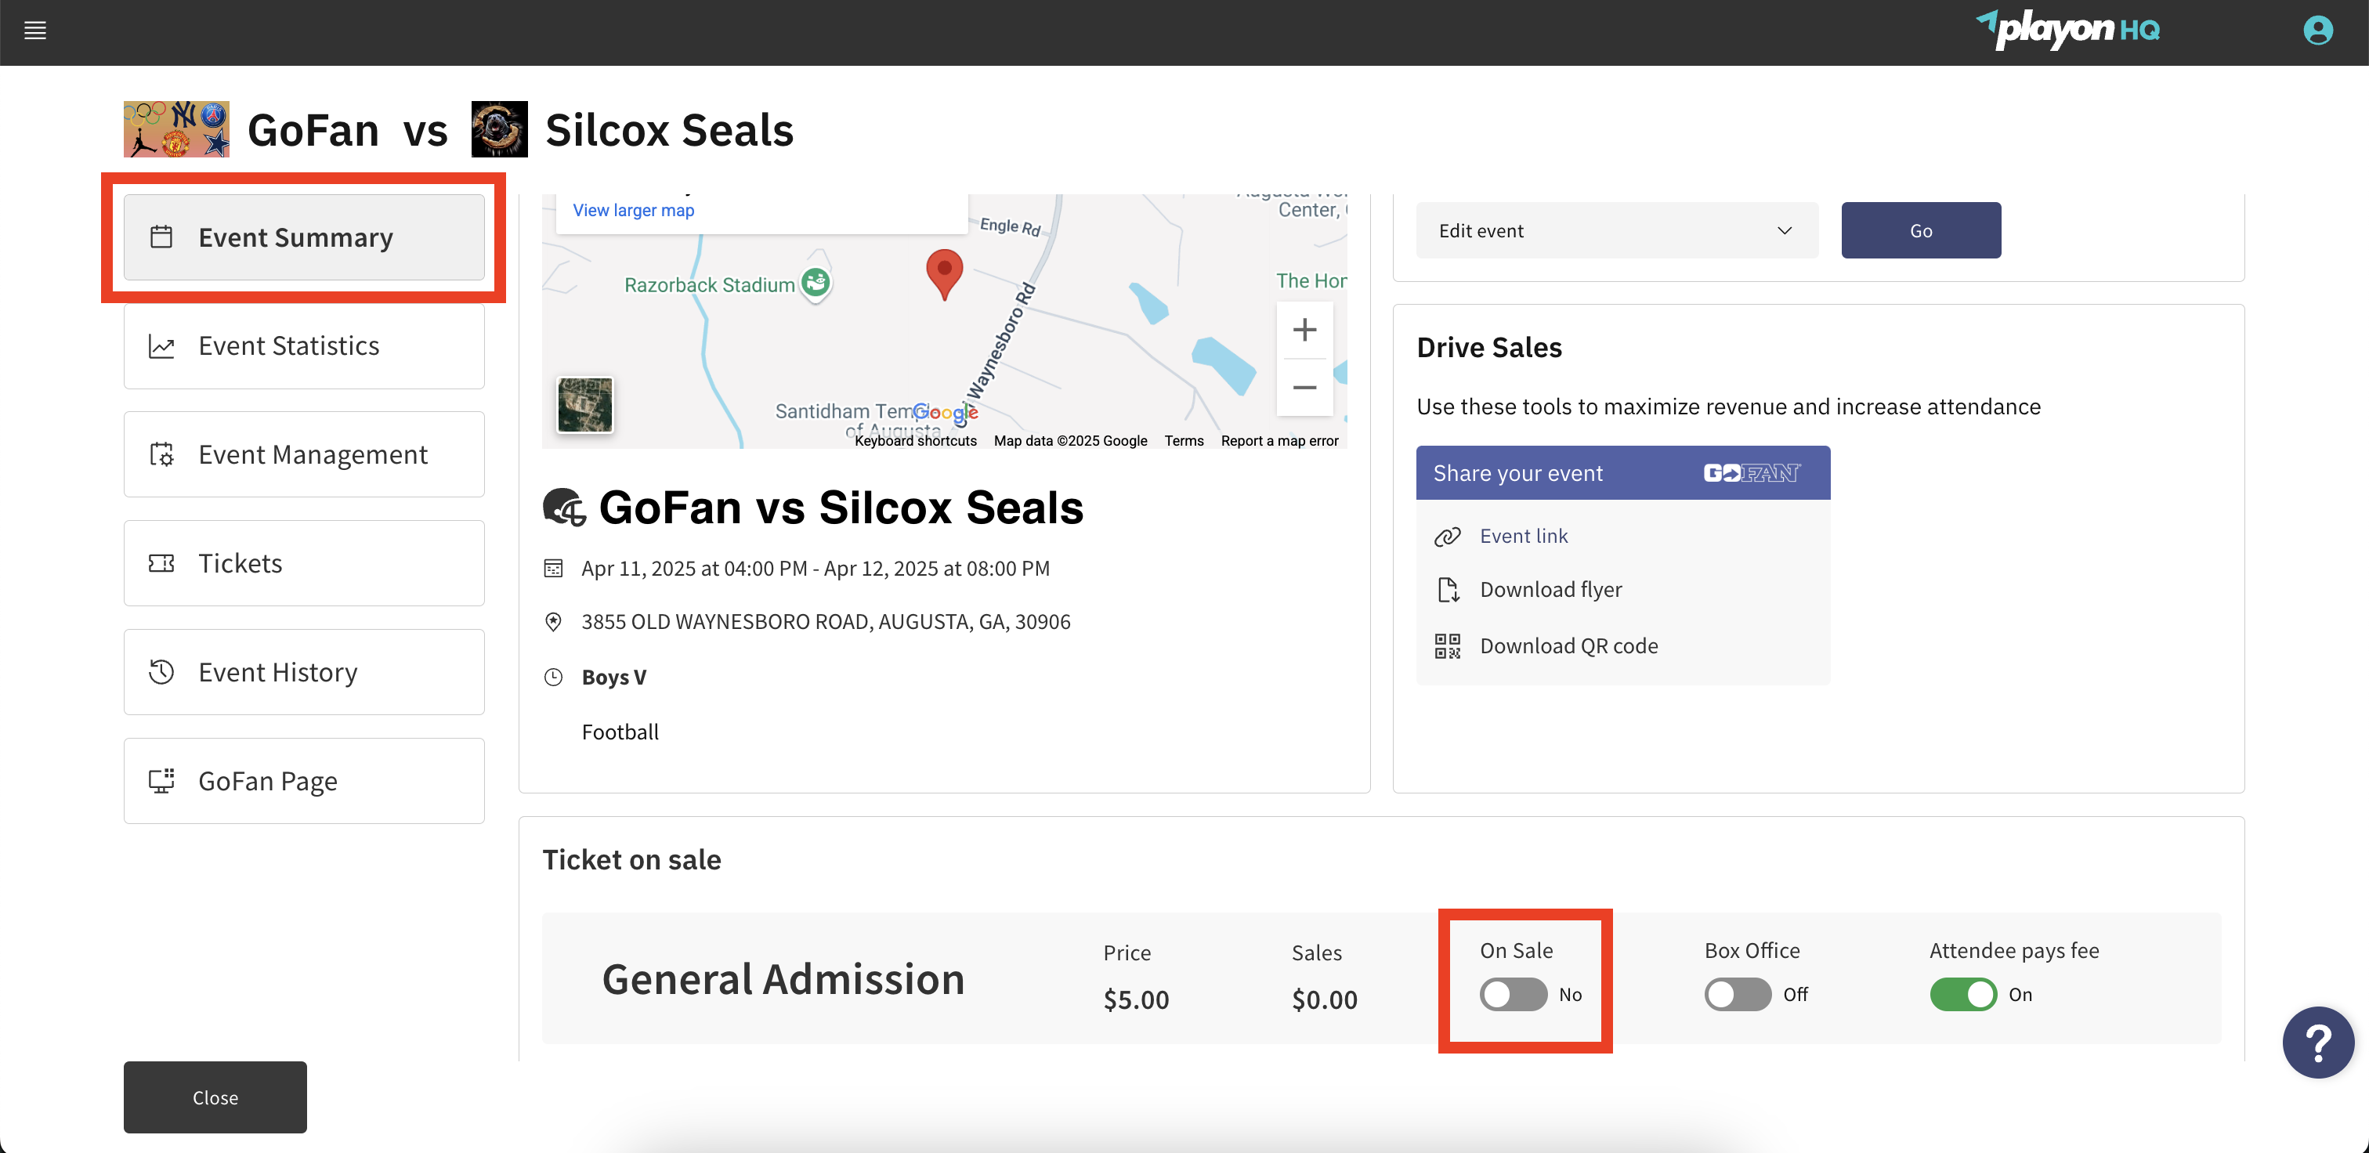Click the map zoom in plus icon
This screenshot has width=2369, height=1153.
click(x=1303, y=330)
